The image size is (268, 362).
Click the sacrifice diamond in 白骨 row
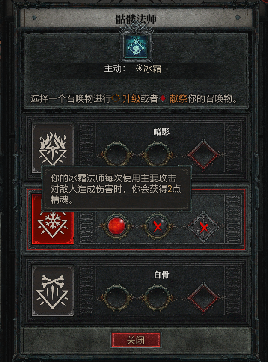pyautogui.click(x=203, y=298)
